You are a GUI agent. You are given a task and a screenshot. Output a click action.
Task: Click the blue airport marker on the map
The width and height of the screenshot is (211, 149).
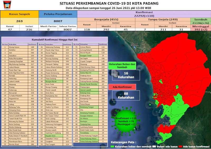[x=135, y=47]
